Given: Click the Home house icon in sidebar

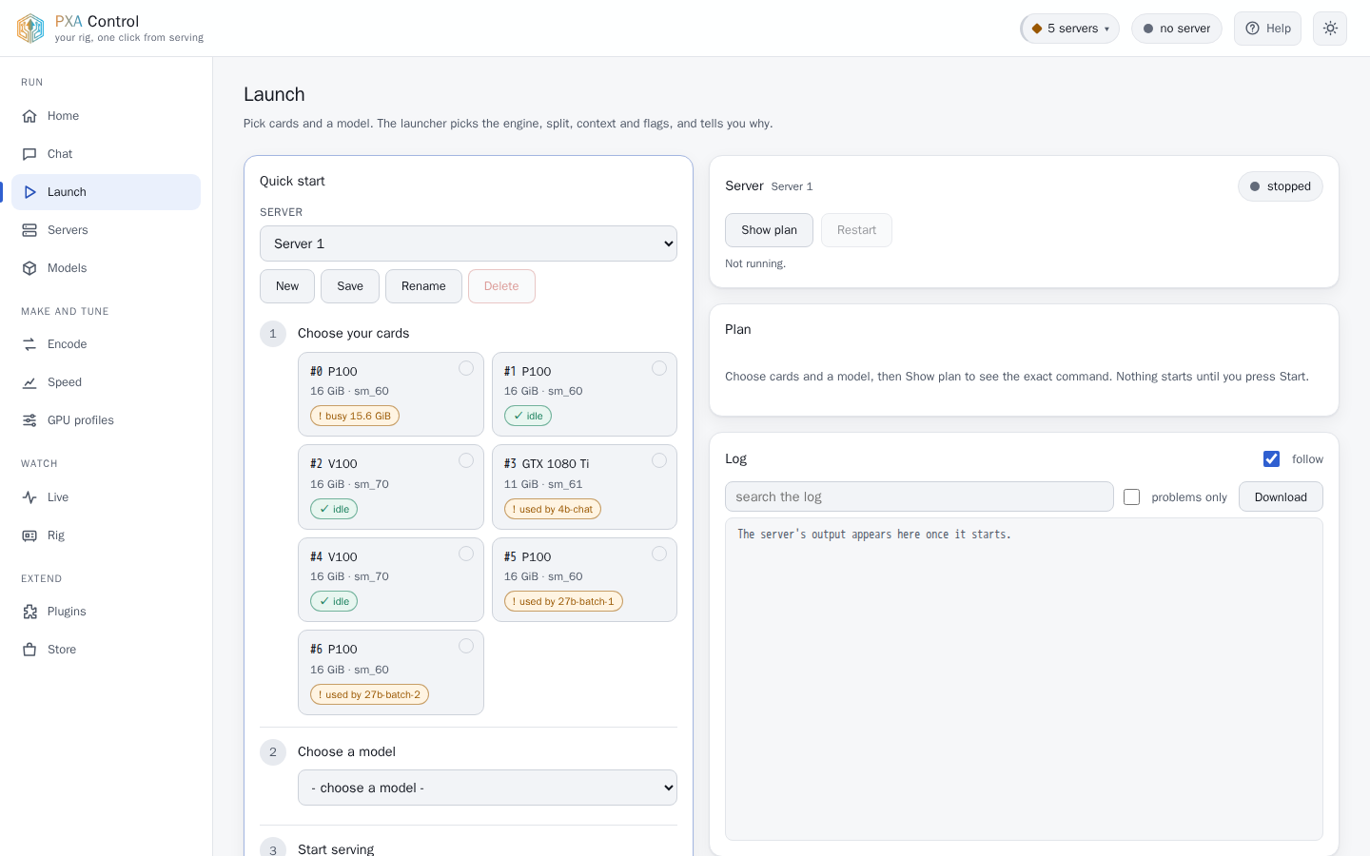Looking at the screenshot, I should click(29, 116).
